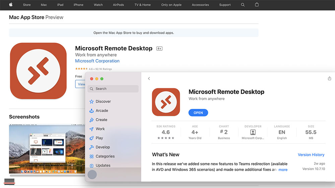This screenshot has height=188, width=335.
Task: Open TV & Home in the navigation bar
Action: pos(142,5)
